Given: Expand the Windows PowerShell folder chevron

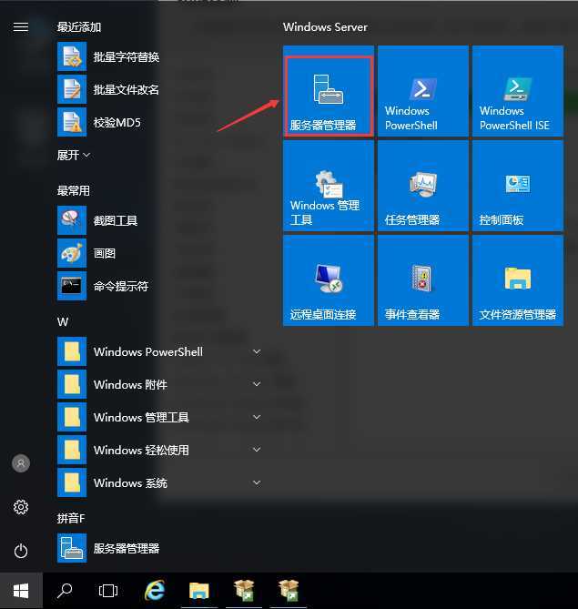Looking at the screenshot, I should (x=257, y=352).
